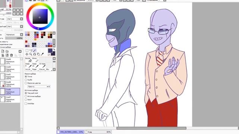Set selection source to current layer

point(26,93)
